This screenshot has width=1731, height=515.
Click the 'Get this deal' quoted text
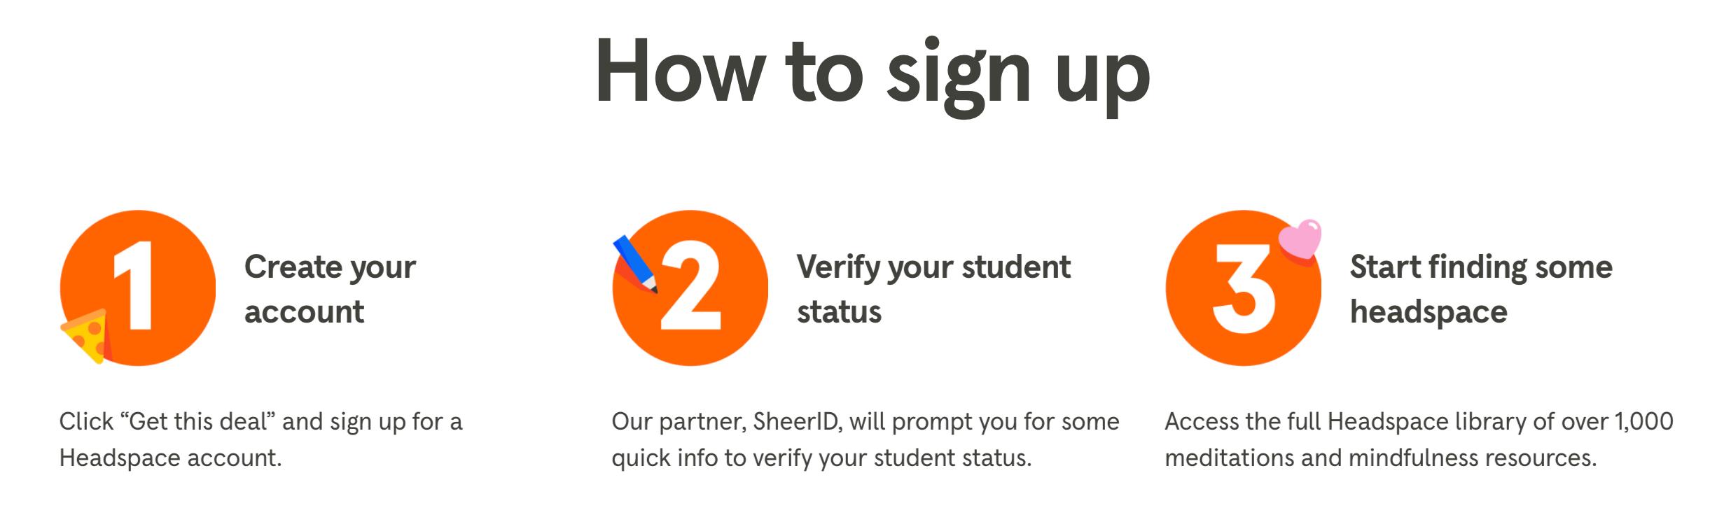(x=198, y=421)
